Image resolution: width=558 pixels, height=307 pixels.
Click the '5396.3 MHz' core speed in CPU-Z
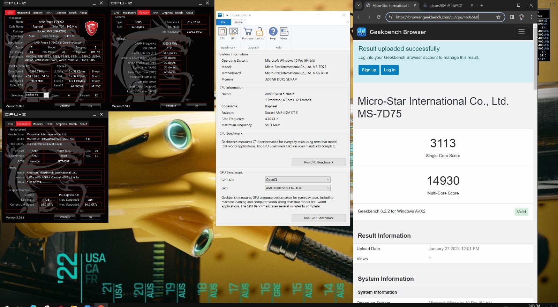tap(37, 71)
